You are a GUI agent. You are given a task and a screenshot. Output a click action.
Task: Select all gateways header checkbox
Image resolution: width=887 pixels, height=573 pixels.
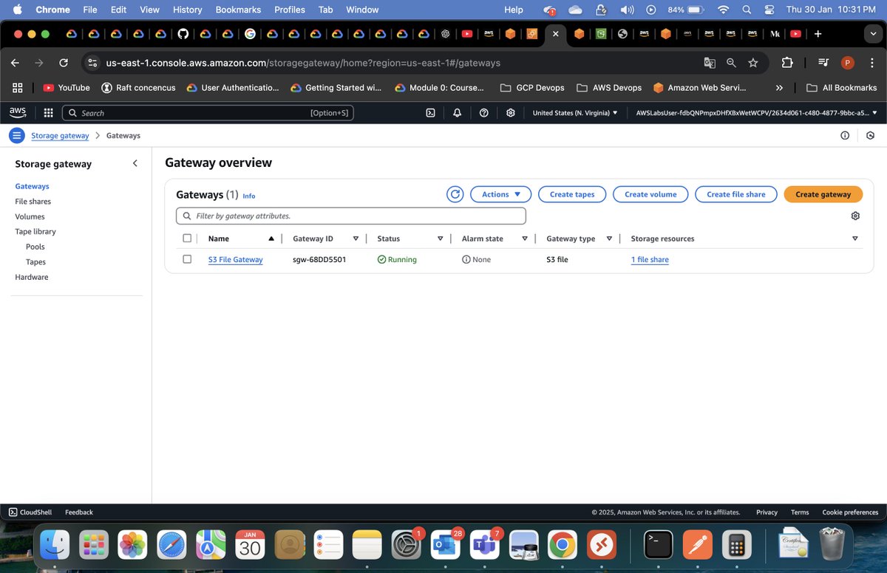point(187,238)
